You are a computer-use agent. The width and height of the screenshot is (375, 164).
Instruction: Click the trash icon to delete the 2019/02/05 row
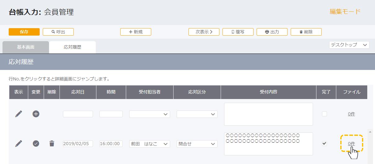click(52, 144)
